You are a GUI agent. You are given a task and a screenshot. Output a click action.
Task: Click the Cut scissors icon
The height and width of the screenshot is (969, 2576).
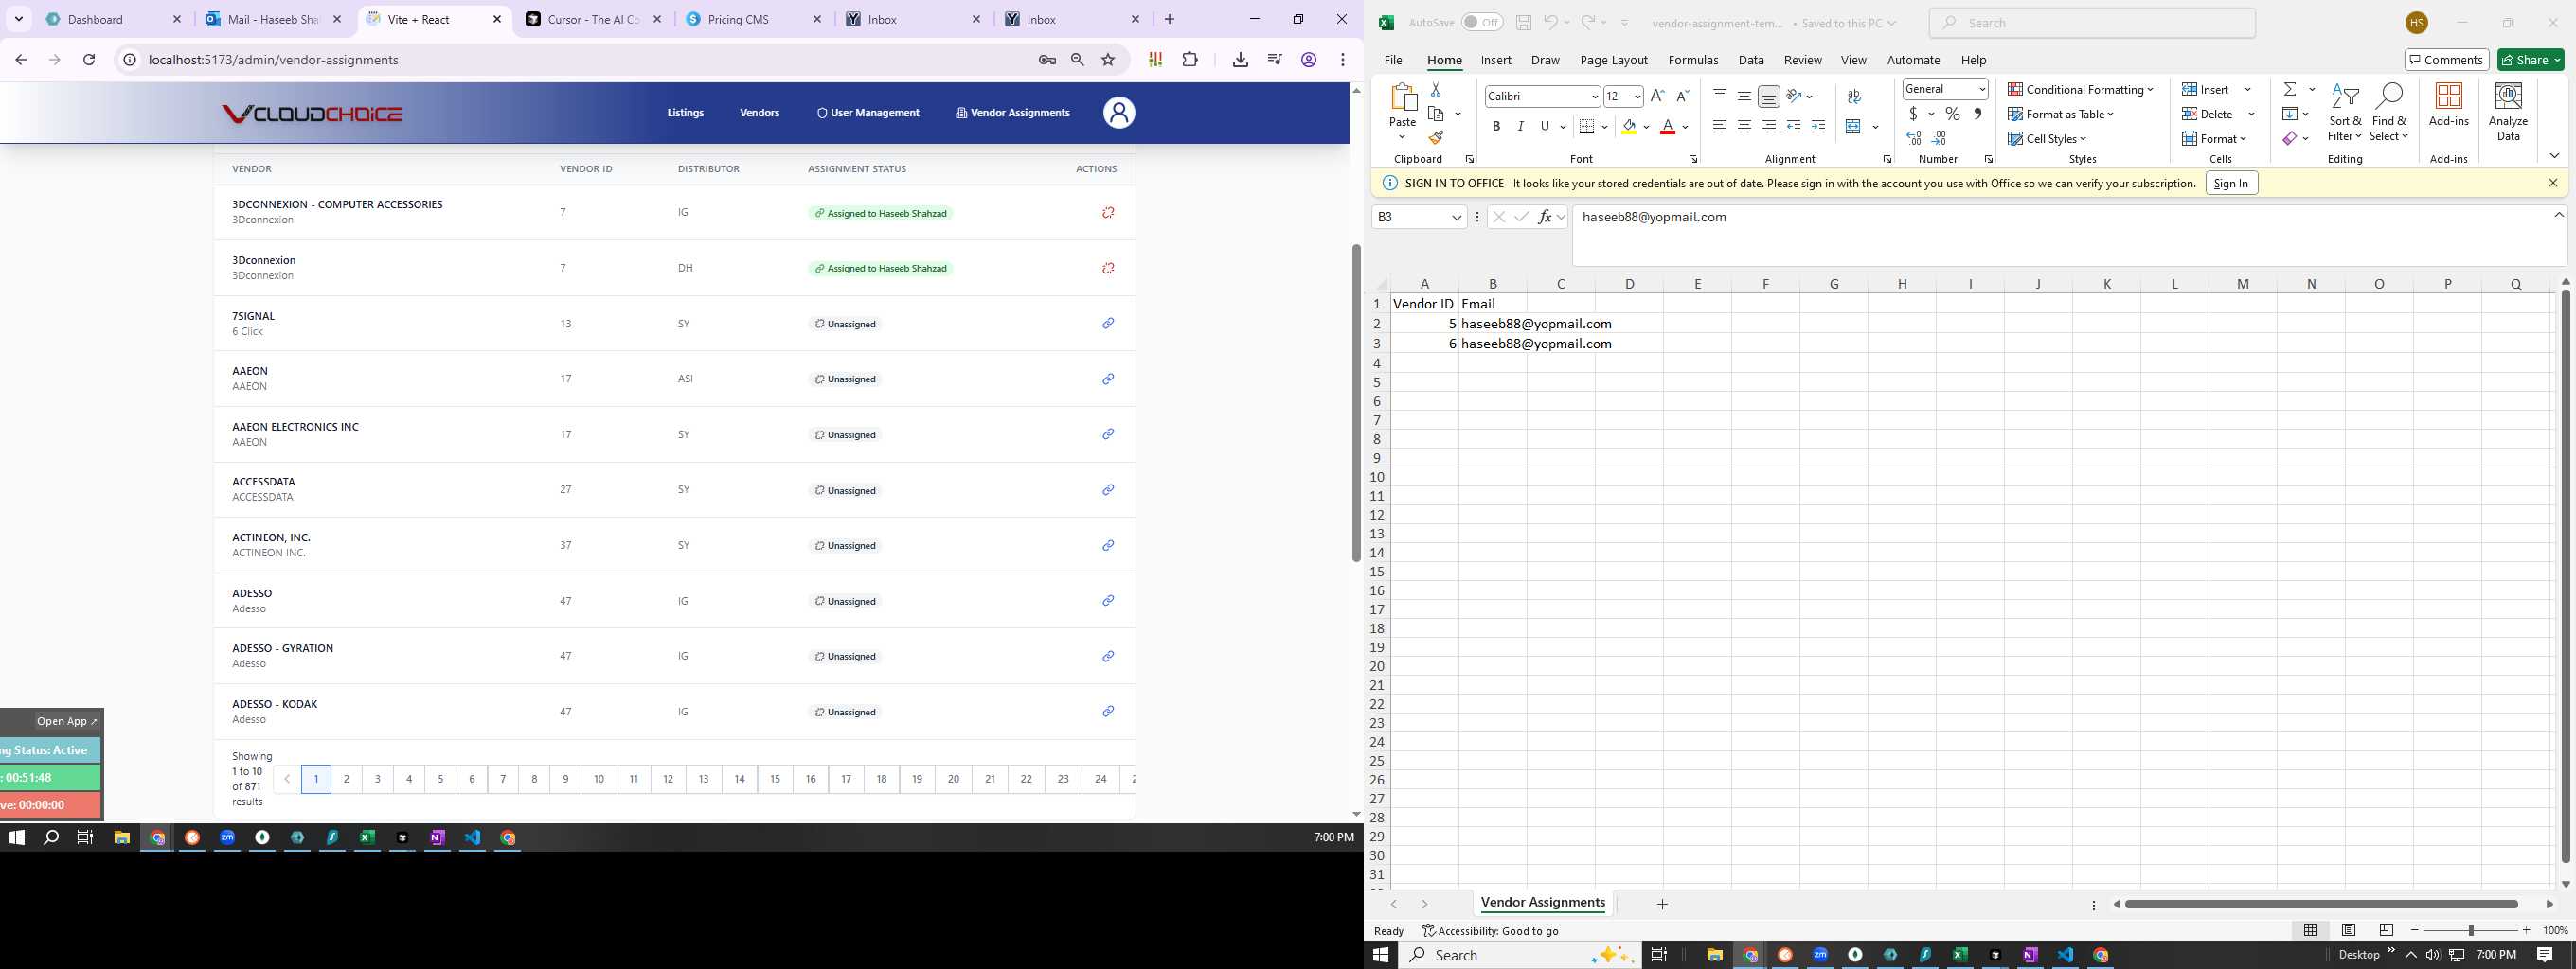point(1436,90)
